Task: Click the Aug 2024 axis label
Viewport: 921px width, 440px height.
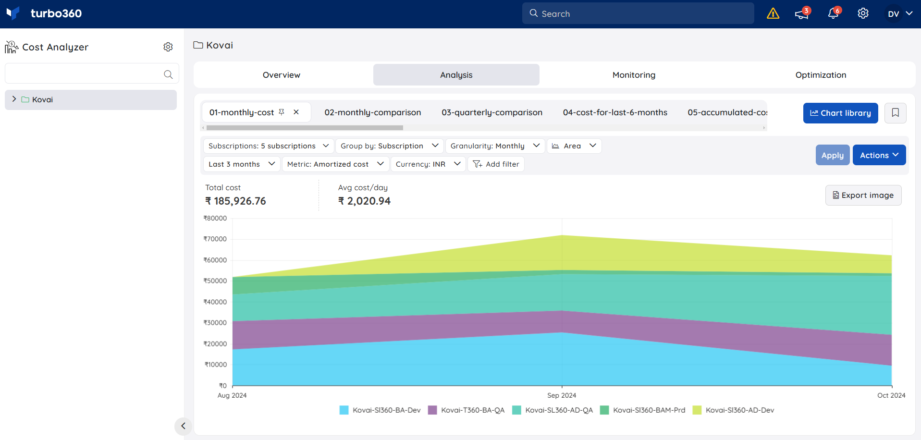Action: pos(232,395)
